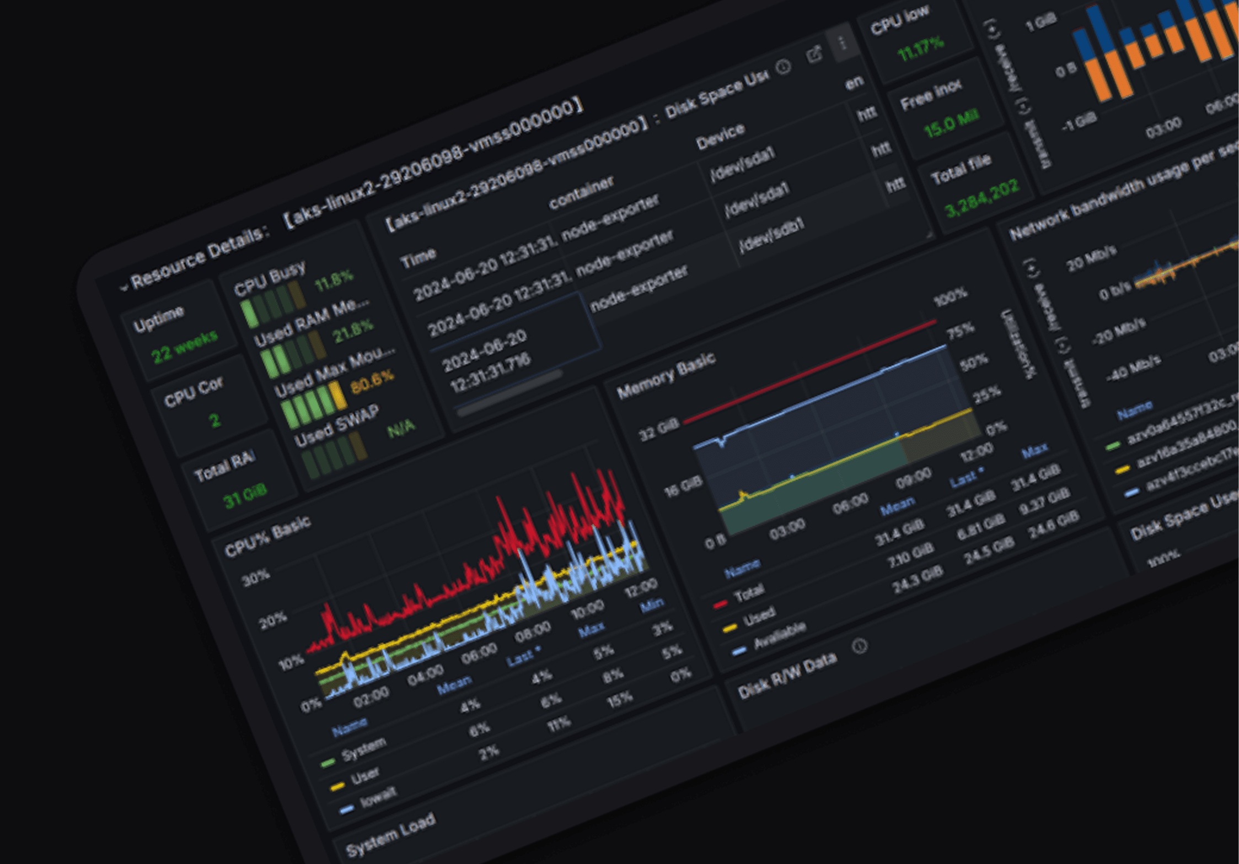Select User entry in CPU% Basic legend

point(365,776)
